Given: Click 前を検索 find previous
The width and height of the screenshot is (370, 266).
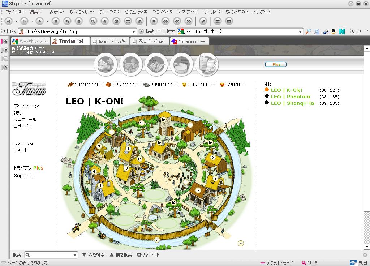Looking at the screenshot, I should 121,255.
